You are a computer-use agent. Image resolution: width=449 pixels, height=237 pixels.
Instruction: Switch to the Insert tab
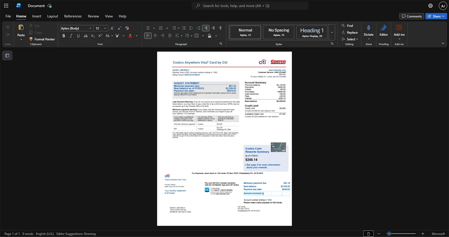(x=36, y=16)
